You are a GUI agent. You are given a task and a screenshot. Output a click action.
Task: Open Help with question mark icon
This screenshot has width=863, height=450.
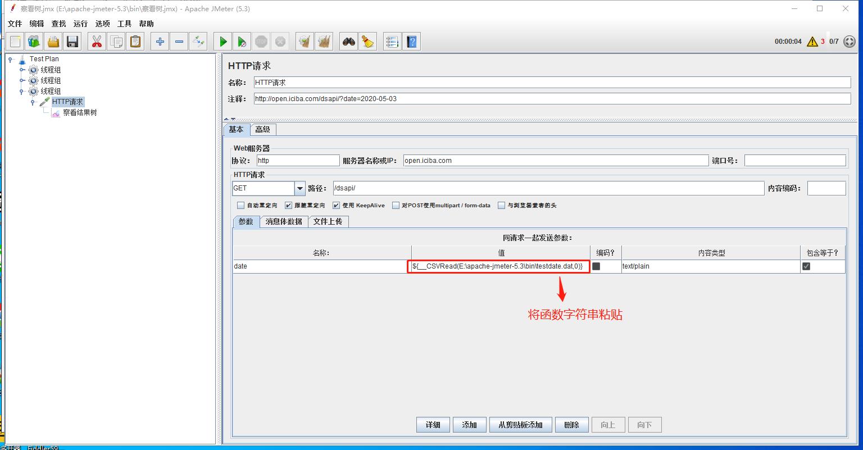click(x=412, y=42)
